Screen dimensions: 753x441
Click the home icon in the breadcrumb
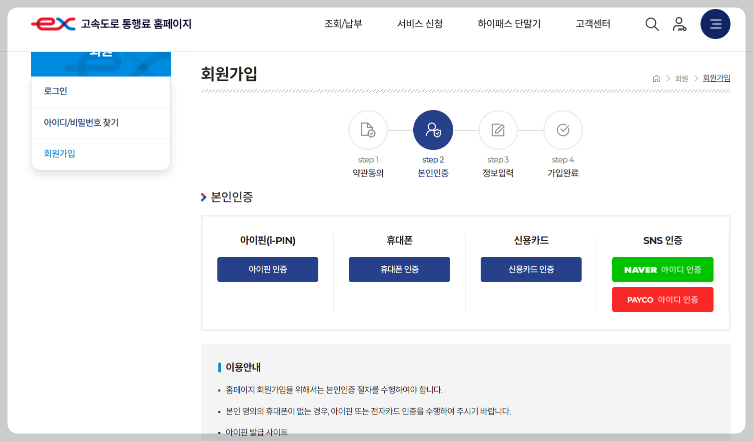pyautogui.click(x=657, y=78)
